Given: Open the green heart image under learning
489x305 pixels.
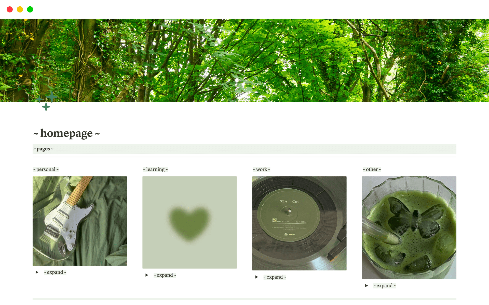Looking at the screenshot, I should click(189, 222).
